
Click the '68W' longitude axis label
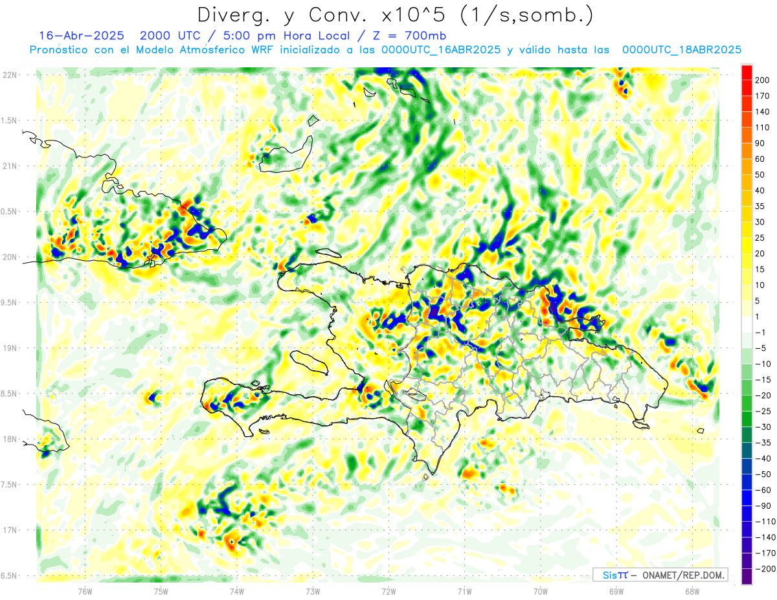[x=692, y=591]
